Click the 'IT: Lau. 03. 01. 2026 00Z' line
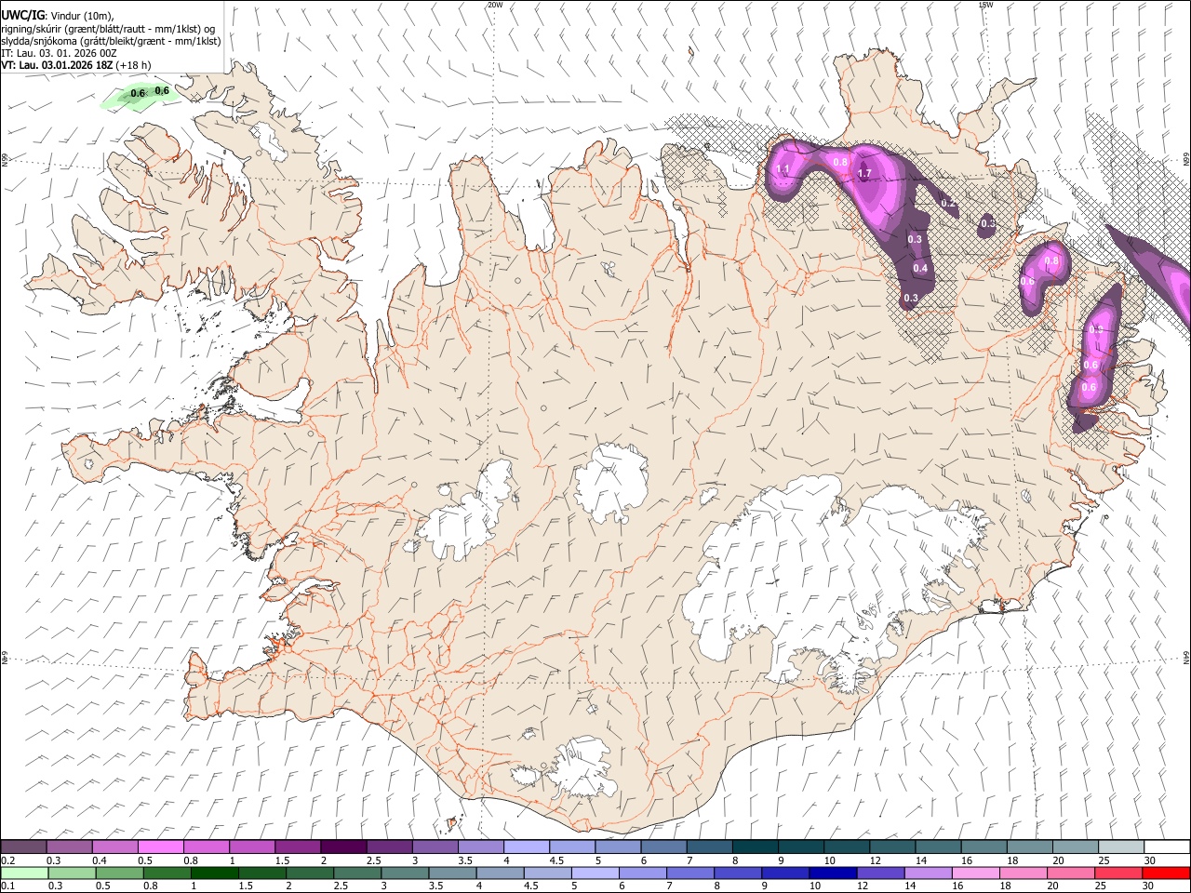 [58, 53]
